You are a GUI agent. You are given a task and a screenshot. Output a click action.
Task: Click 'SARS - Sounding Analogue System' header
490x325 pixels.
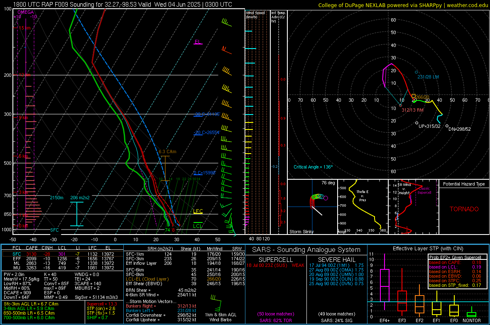click(x=306, y=250)
